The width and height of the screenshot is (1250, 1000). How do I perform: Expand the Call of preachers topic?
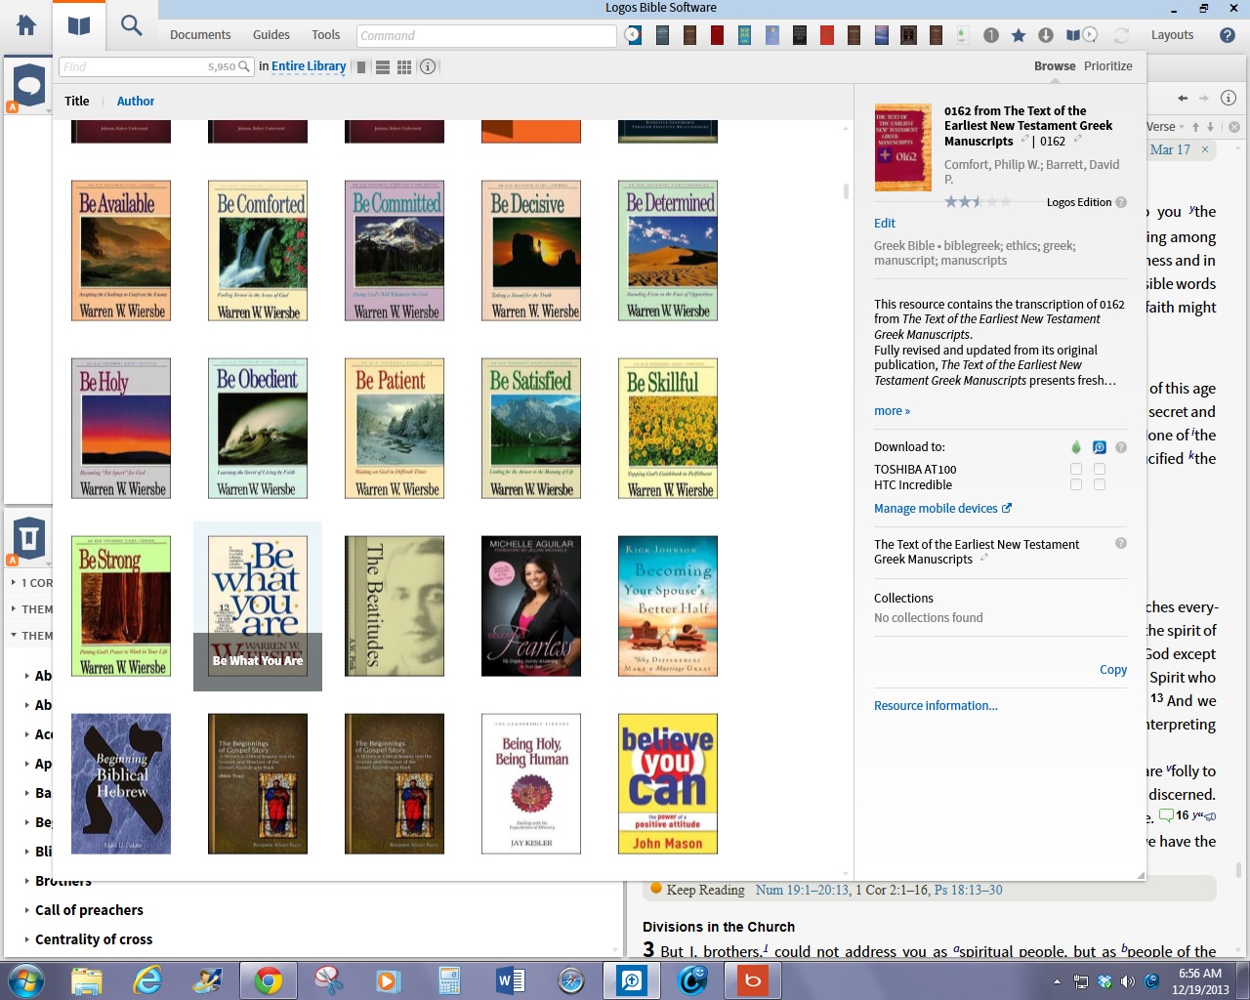(x=26, y=910)
